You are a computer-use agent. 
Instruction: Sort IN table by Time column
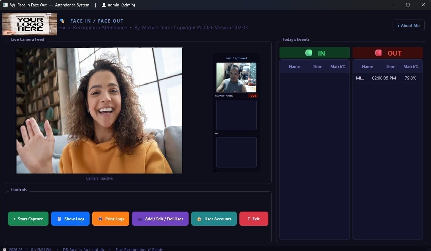[318, 67]
